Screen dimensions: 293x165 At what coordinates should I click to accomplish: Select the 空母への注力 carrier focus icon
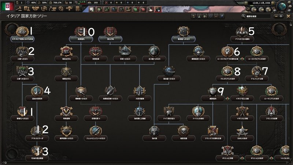pyautogui.click(x=125, y=51)
